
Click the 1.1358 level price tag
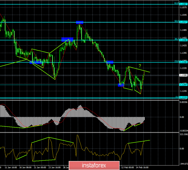pyautogui.click(x=183, y=62)
